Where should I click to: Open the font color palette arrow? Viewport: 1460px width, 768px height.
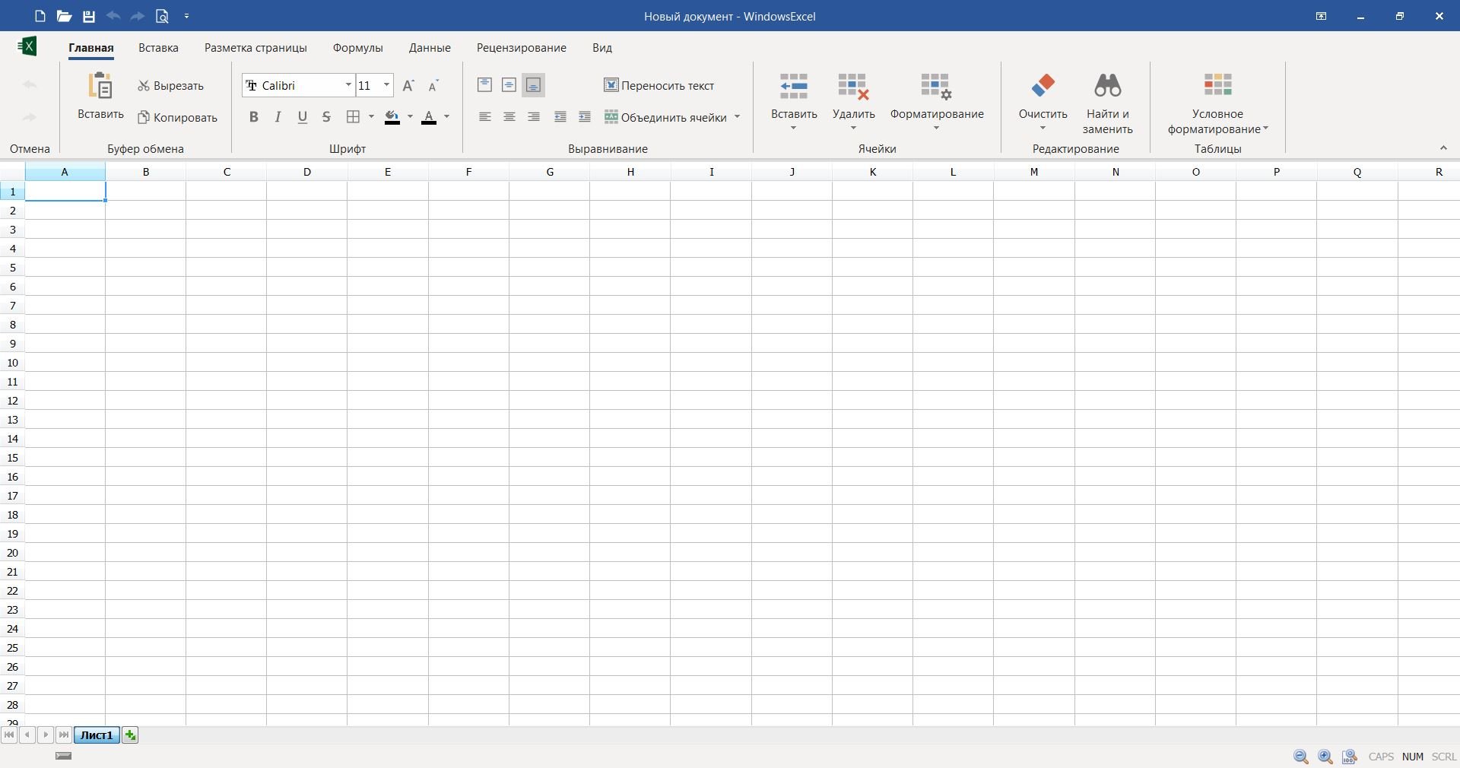click(x=446, y=117)
